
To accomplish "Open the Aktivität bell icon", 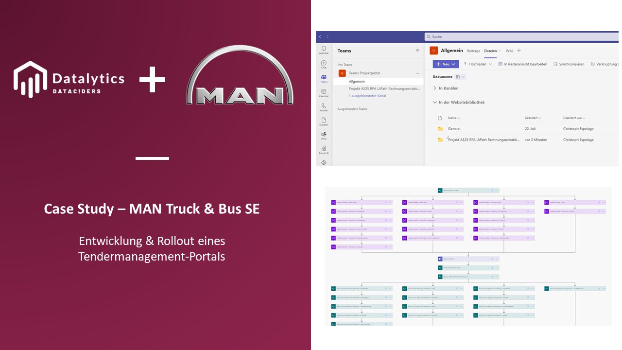I will pyautogui.click(x=324, y=49).
